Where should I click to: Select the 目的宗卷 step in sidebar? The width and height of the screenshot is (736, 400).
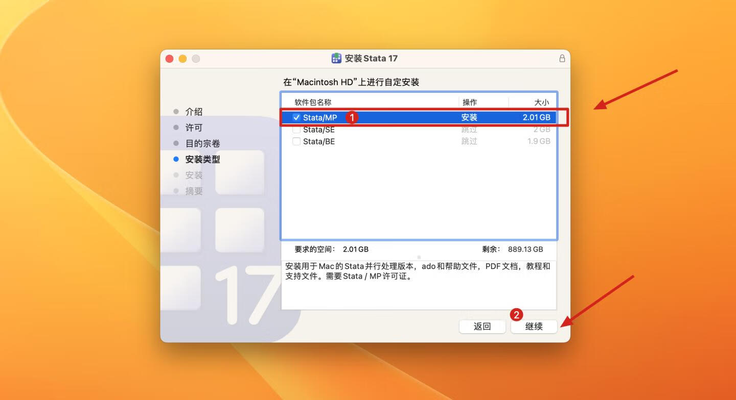point(202,143)
